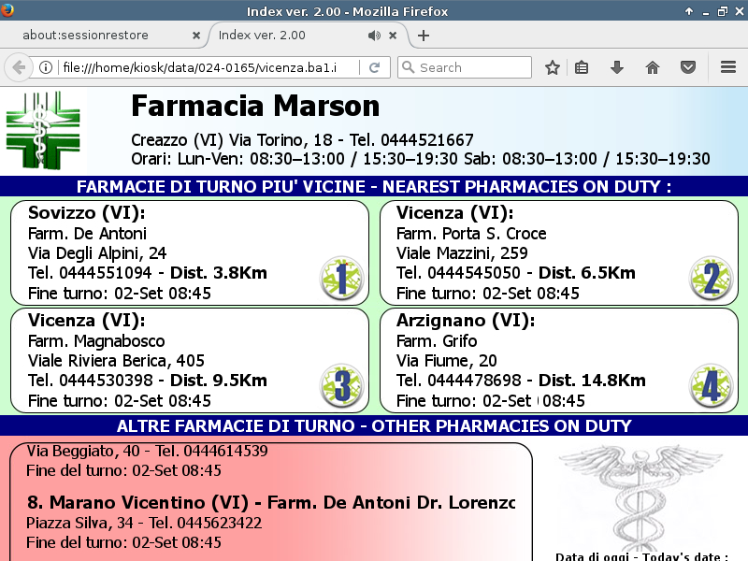Screen dimensions: 748x561
Task: Mute audio on the Index ver. 2.00 tab
Action: point(374,36)
